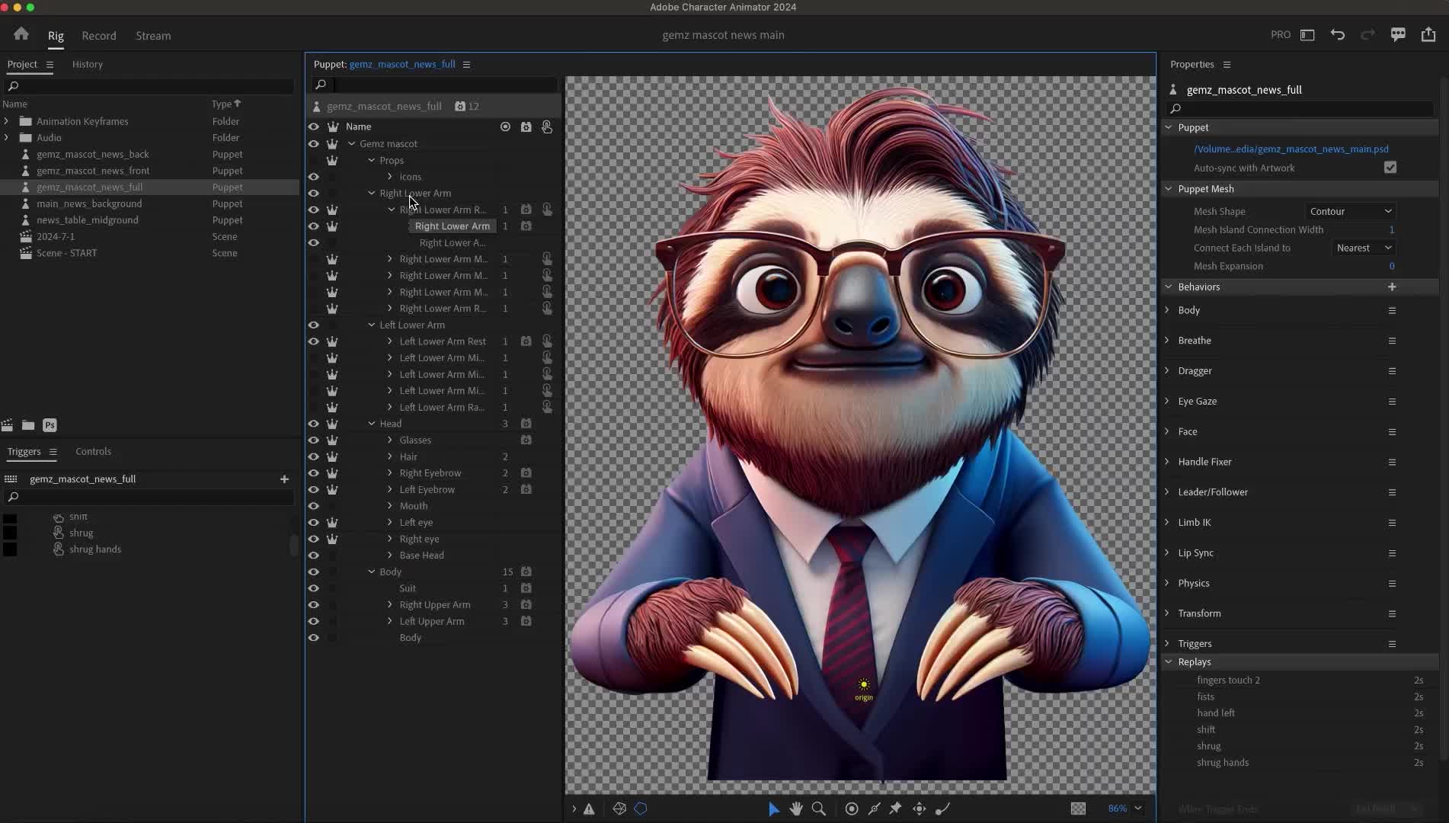Click the blue layer outline icon
The width and height of the screenshot is (1449, 823).
pyautogui.click(x=641, y=809)
